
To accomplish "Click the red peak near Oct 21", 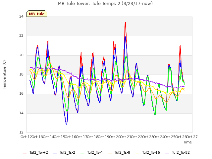I will (126, 23).
